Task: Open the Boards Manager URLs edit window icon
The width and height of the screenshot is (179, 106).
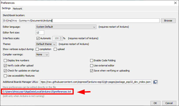Action: (155, 82)
